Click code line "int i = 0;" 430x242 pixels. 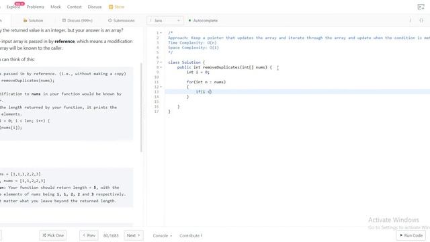pyautogui.click(x=198, y=73)
